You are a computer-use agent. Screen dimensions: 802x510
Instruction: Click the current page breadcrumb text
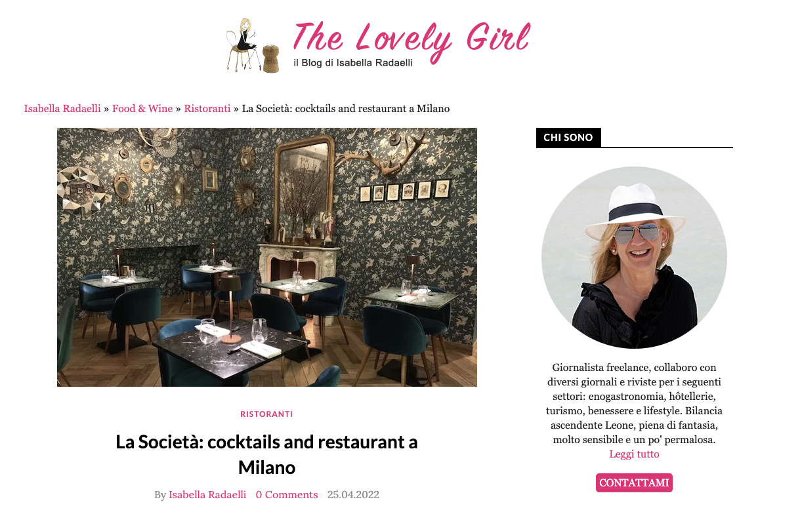tap(346, 108)
